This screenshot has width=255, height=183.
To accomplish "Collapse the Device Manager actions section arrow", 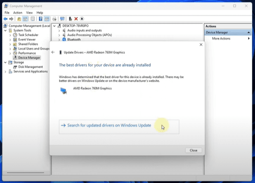I will point(249,32).
